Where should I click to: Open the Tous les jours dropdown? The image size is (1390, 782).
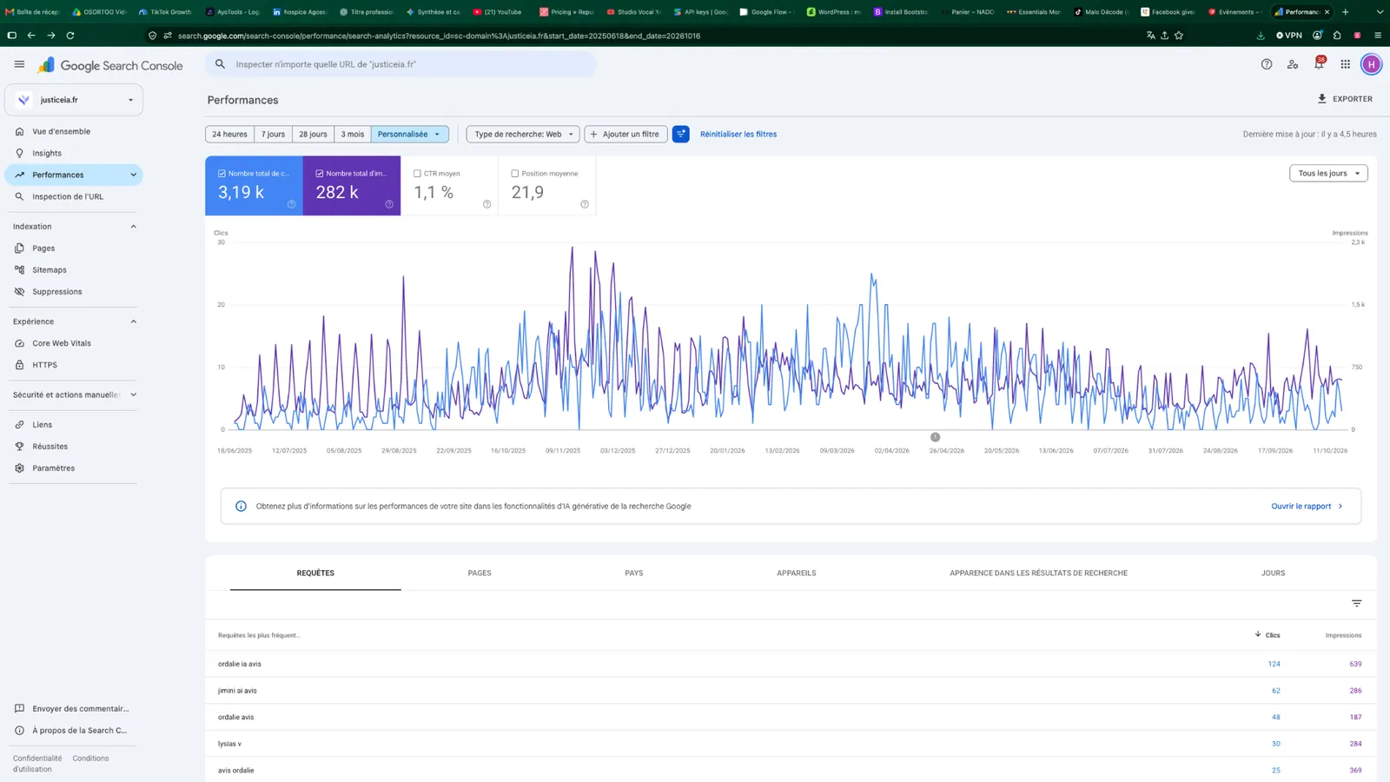1328,173
